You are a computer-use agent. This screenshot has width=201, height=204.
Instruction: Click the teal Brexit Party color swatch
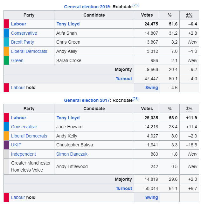click(6, 42)
